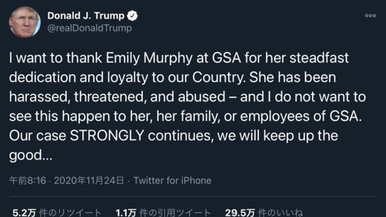Open the three-dot more options menu
Viewport: 386px width, 217px height.
pyautogui.click(x=370, y=16)
